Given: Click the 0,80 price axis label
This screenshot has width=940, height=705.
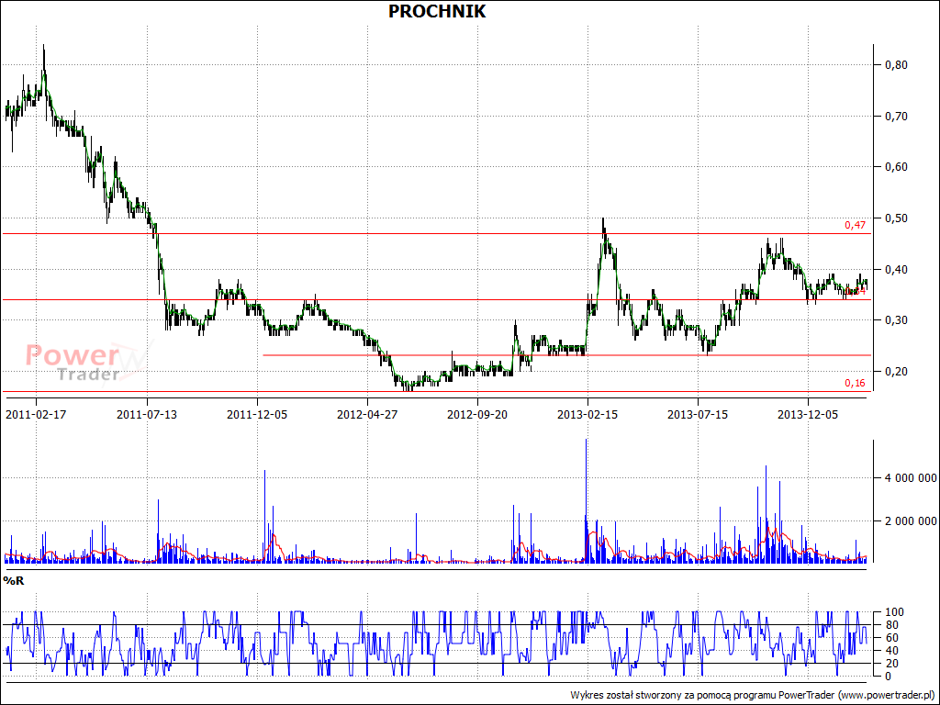Looking at the screenshot, I should point(896,65).
